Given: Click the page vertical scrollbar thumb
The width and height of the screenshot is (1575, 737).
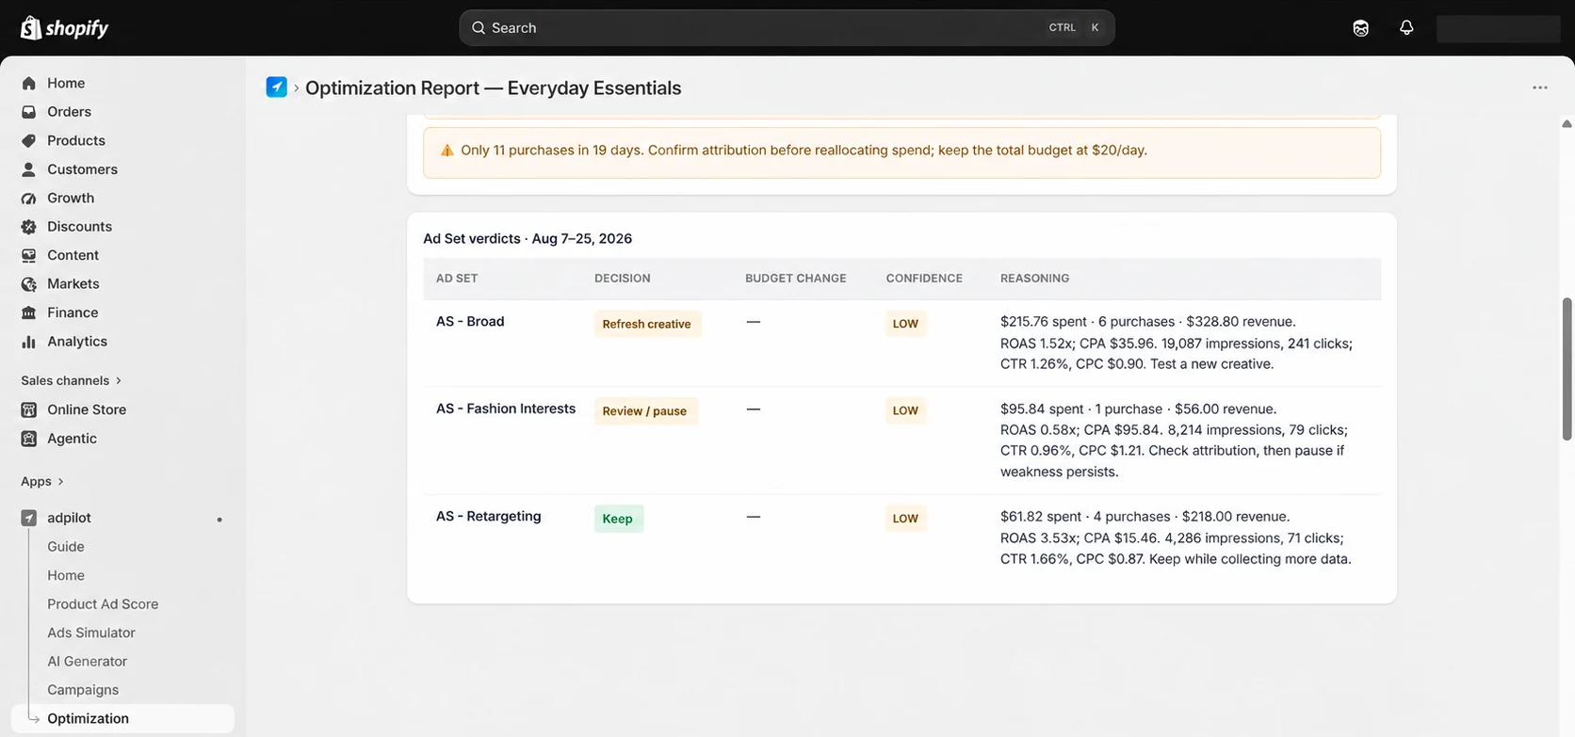Looking at the screenshot, I should tap(1567, 369).
